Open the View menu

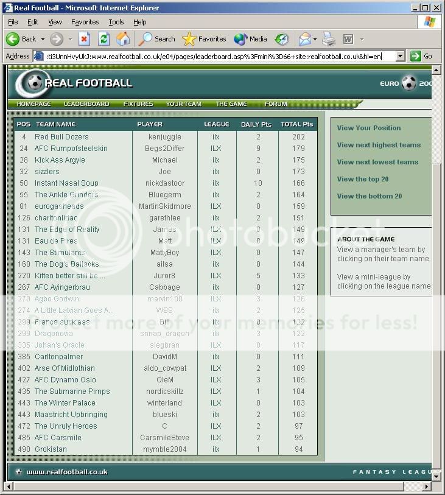tap(55, 22)
